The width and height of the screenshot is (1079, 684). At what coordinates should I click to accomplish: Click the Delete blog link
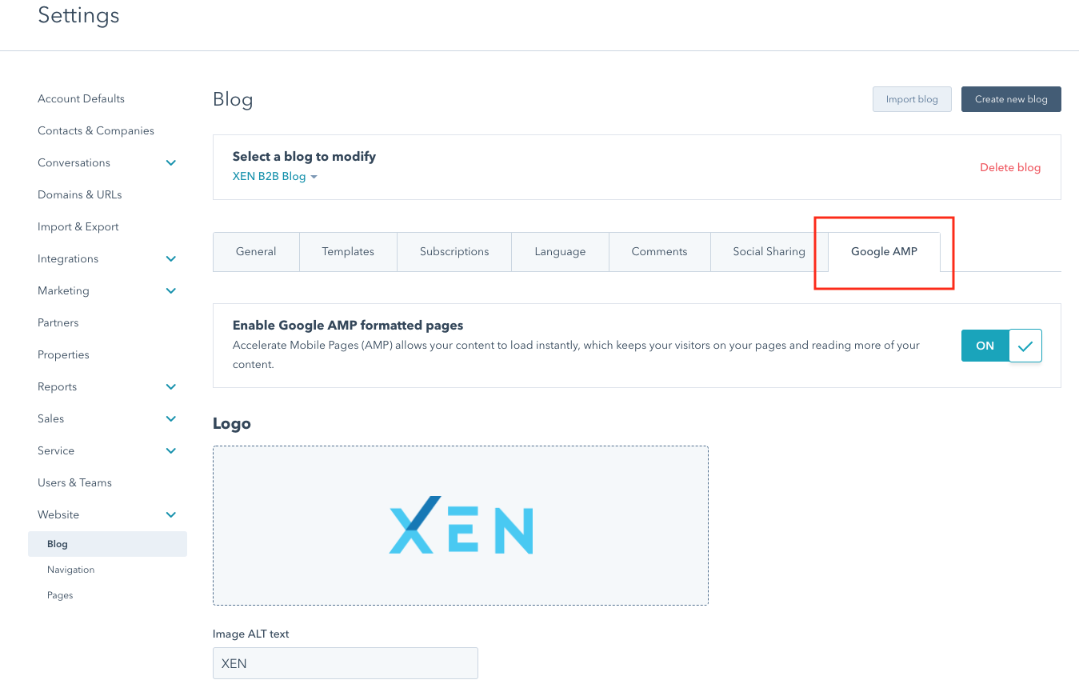pyautogui.click(x=1010, y=167)
